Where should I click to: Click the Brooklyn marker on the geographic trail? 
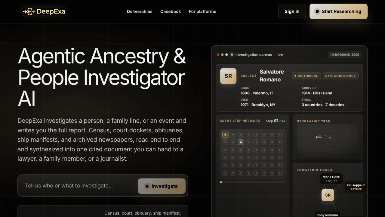316,137
